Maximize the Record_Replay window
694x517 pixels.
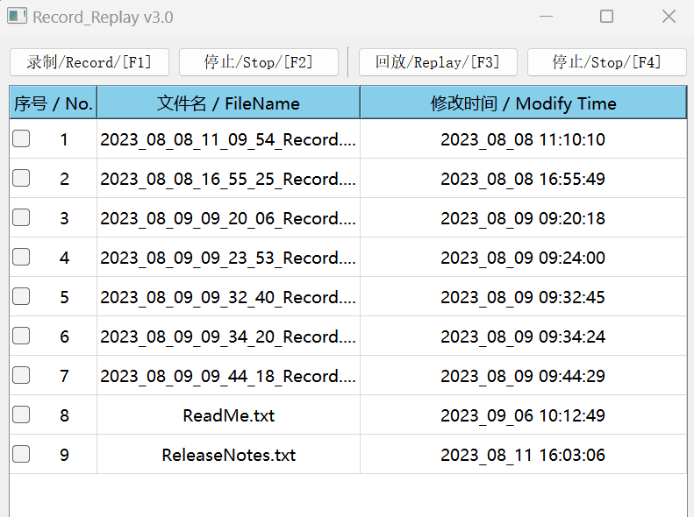tap(606, 17)
